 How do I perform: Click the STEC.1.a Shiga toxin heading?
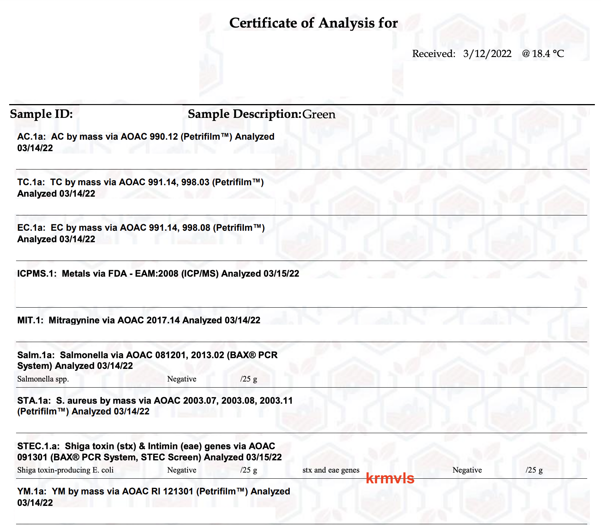149,452
